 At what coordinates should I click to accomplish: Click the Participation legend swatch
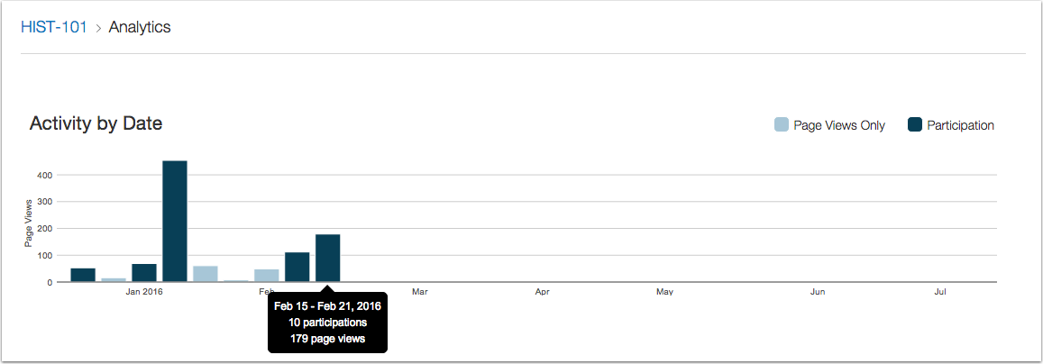point(915,124)
